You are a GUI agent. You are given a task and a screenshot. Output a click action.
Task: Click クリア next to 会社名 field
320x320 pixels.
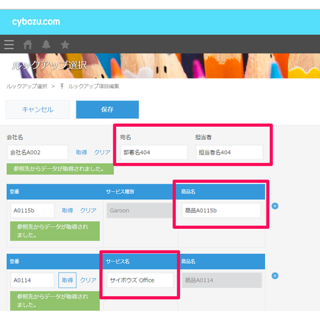[102, 152]
